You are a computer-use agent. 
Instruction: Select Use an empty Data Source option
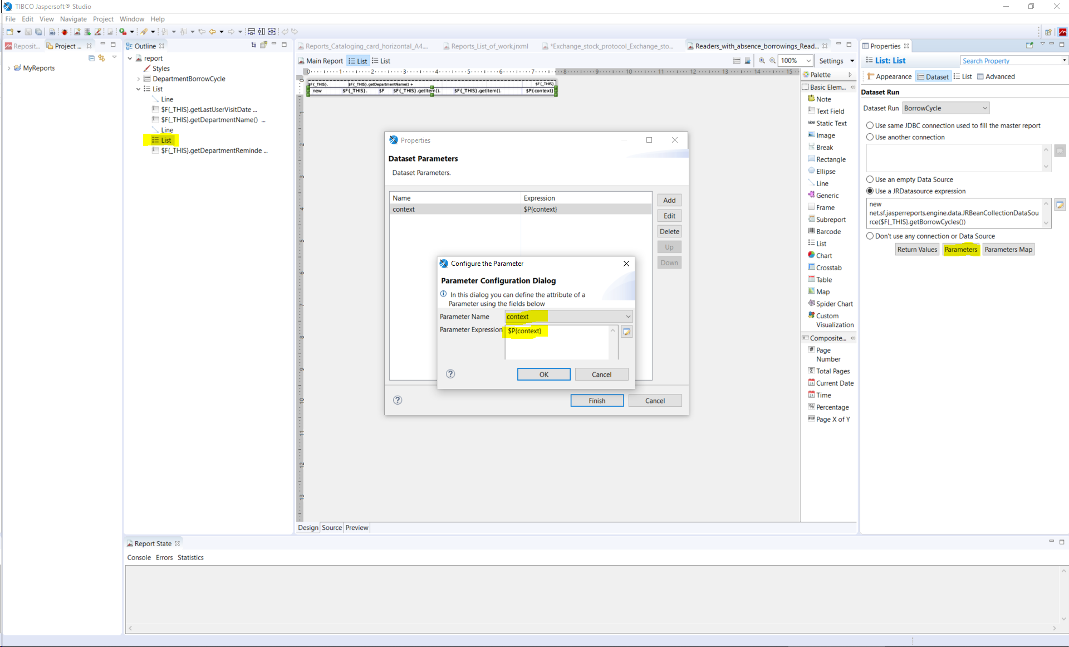870,179
